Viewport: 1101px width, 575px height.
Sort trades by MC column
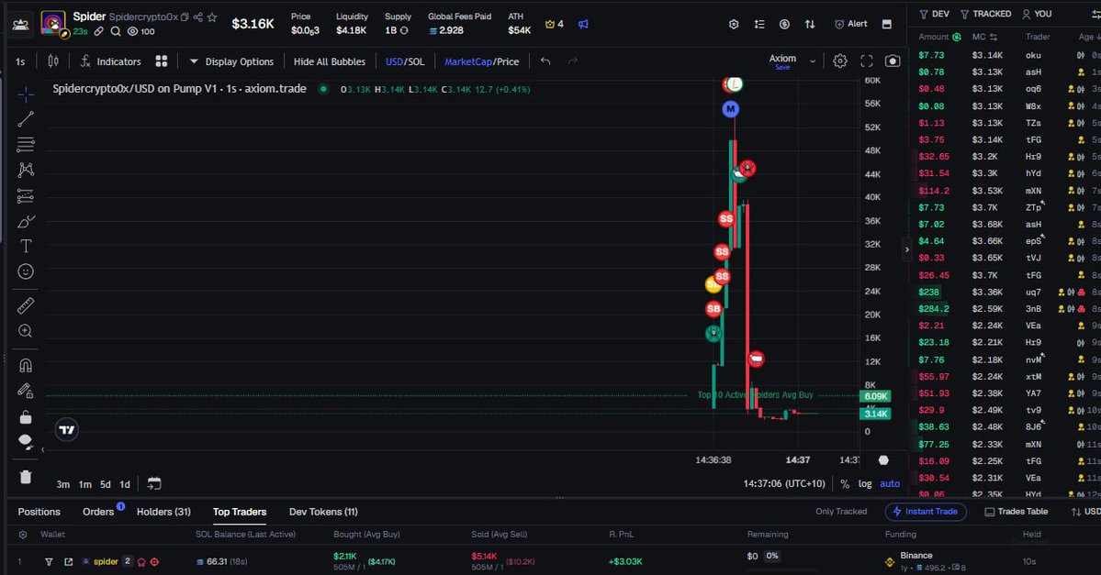pos(984,38)
